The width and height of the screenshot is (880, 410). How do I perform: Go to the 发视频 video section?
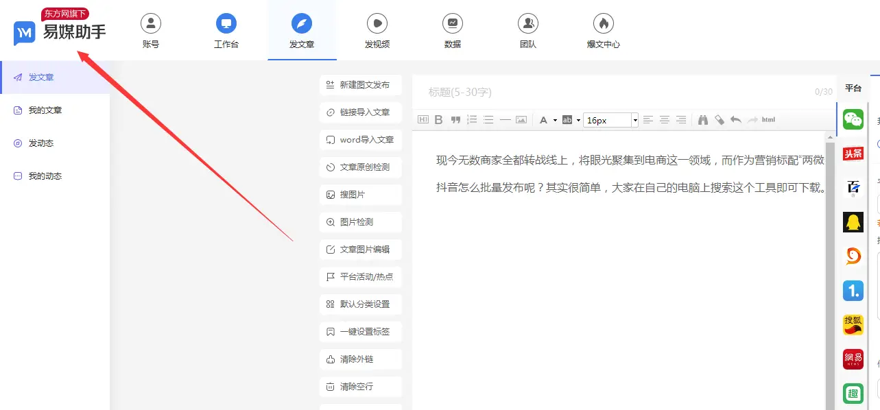click(x=377, y=32)
